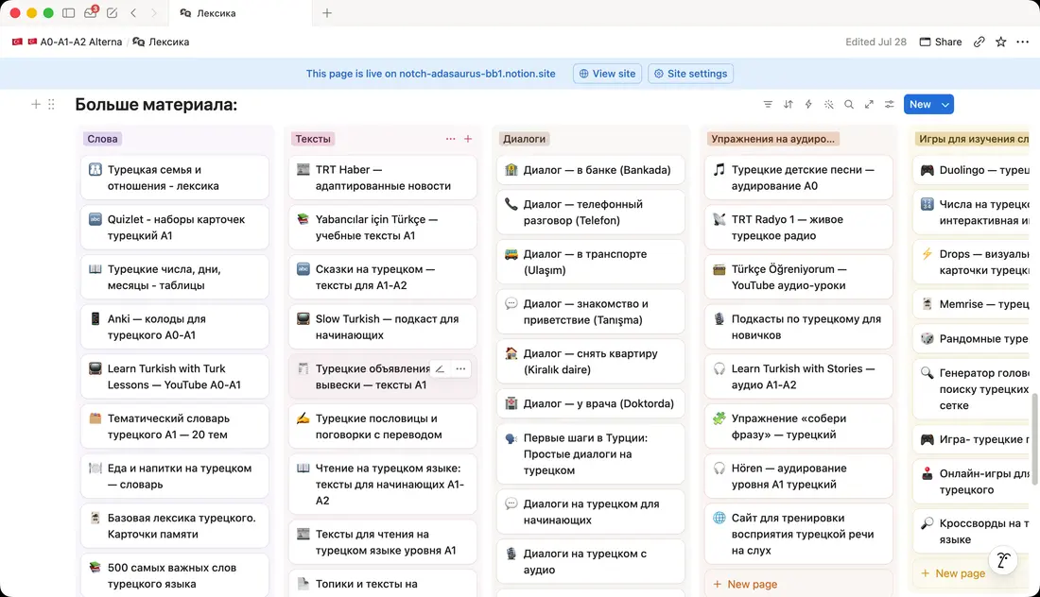Edit Турецкие объявления card with pencil icon

point(440,368)
